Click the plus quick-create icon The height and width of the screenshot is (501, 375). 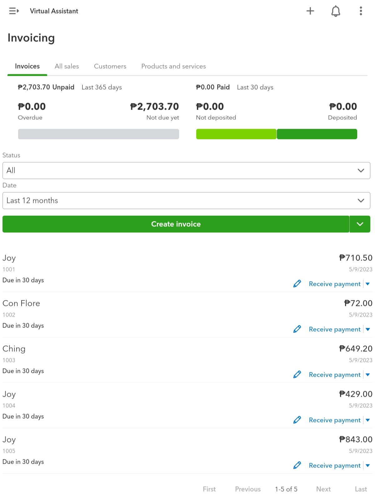coord(310,11)
